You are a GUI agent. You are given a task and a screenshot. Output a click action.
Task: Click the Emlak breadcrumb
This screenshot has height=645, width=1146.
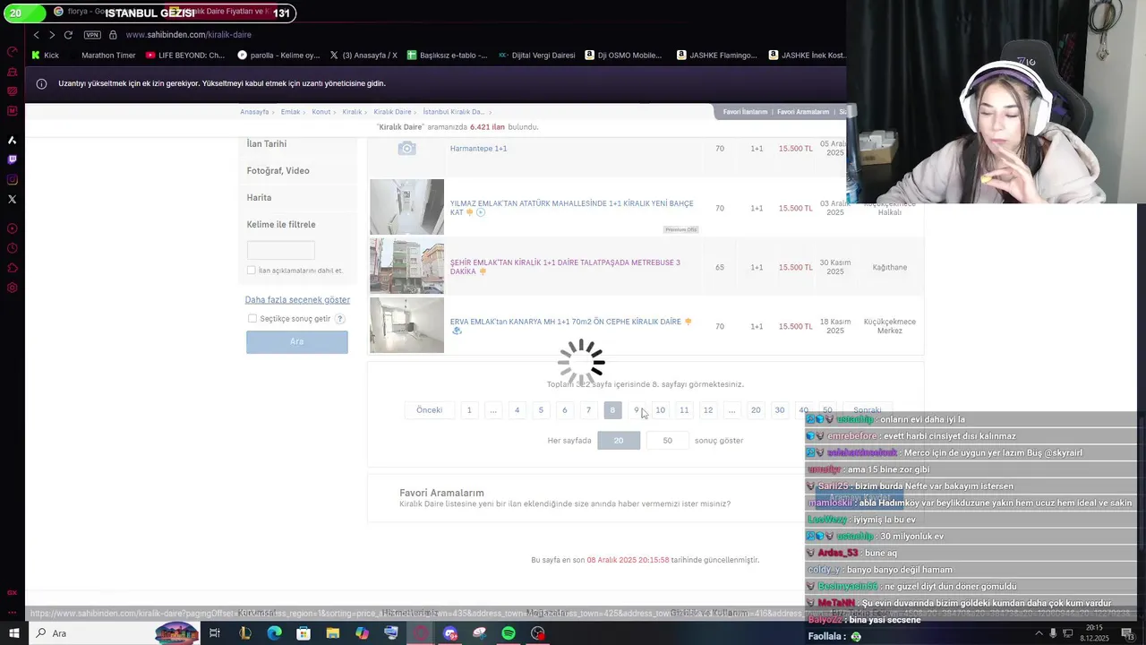point(290,112)
